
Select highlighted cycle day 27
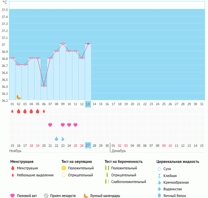[x=88, y=145]
